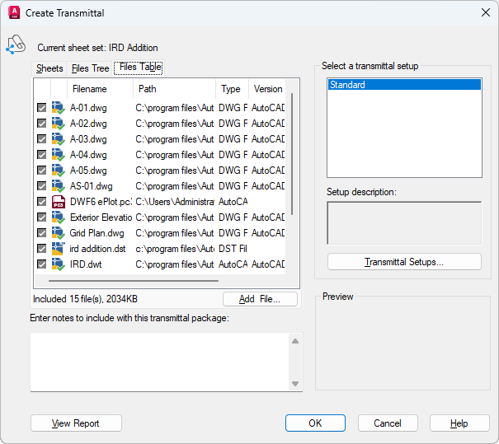Open the Transmittal Setups dialog
This screenshot has height=444, width=499.
[x=404, y=262]
